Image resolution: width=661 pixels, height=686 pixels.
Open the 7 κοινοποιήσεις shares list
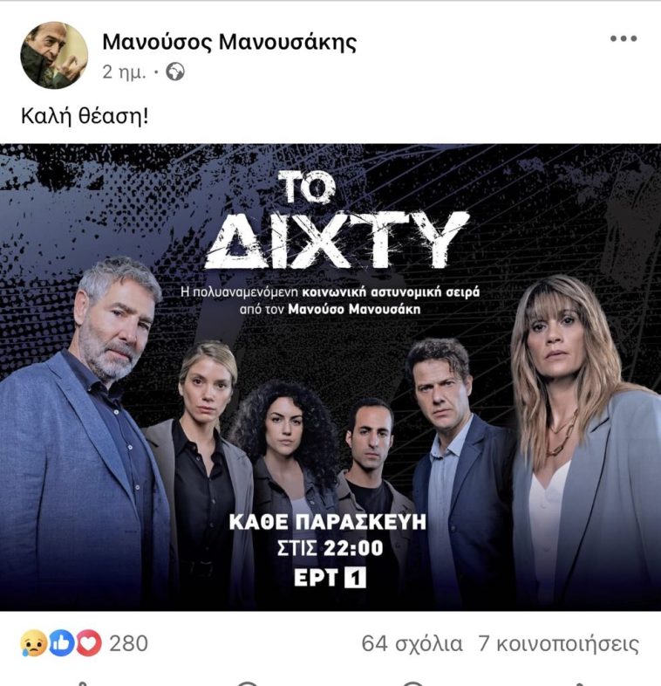click(558, 644)
